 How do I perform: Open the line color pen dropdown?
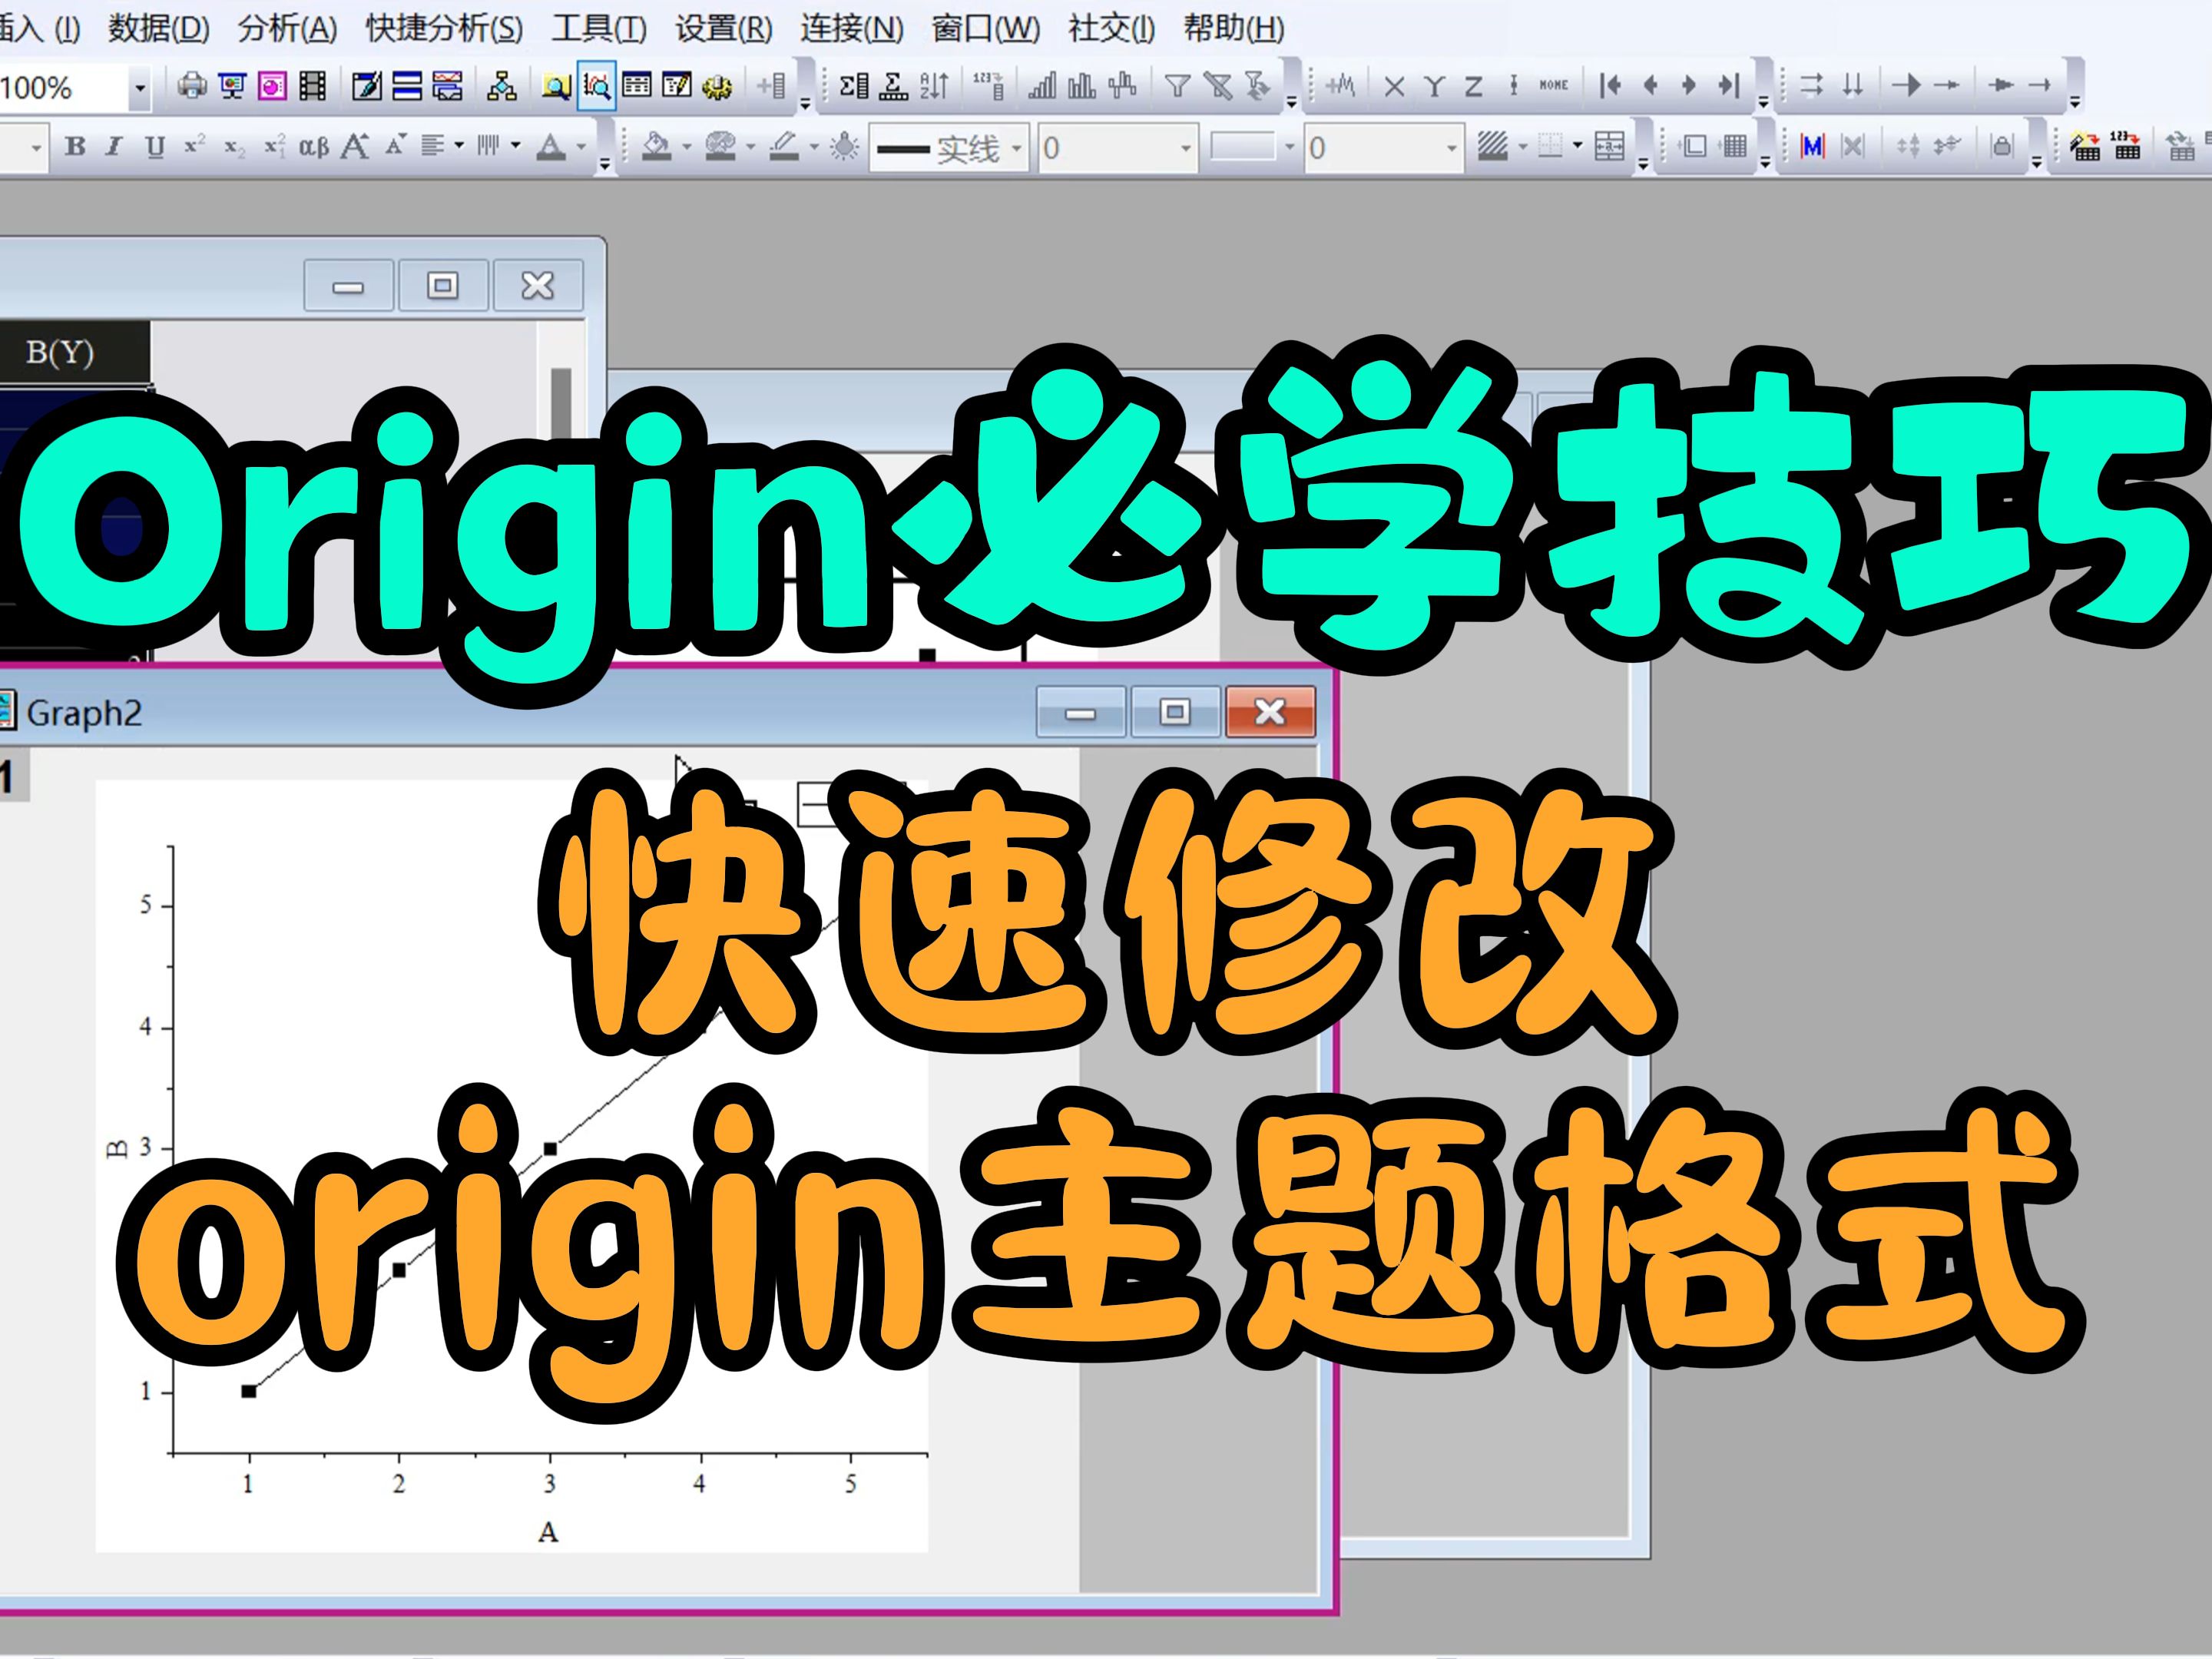pyautogui.click(x=814, y=147)
